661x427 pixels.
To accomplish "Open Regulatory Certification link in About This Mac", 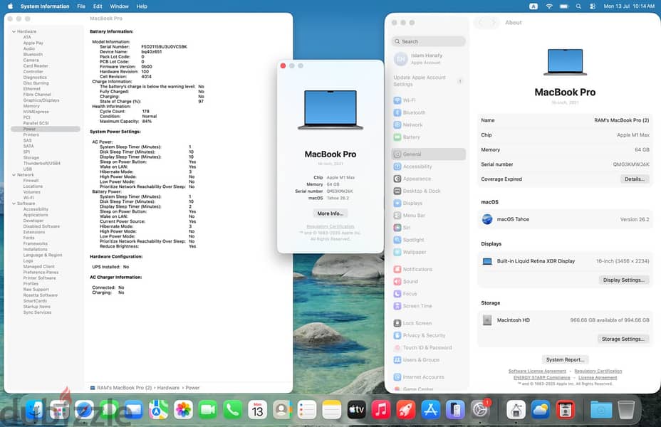I will (x=330, y=226).
